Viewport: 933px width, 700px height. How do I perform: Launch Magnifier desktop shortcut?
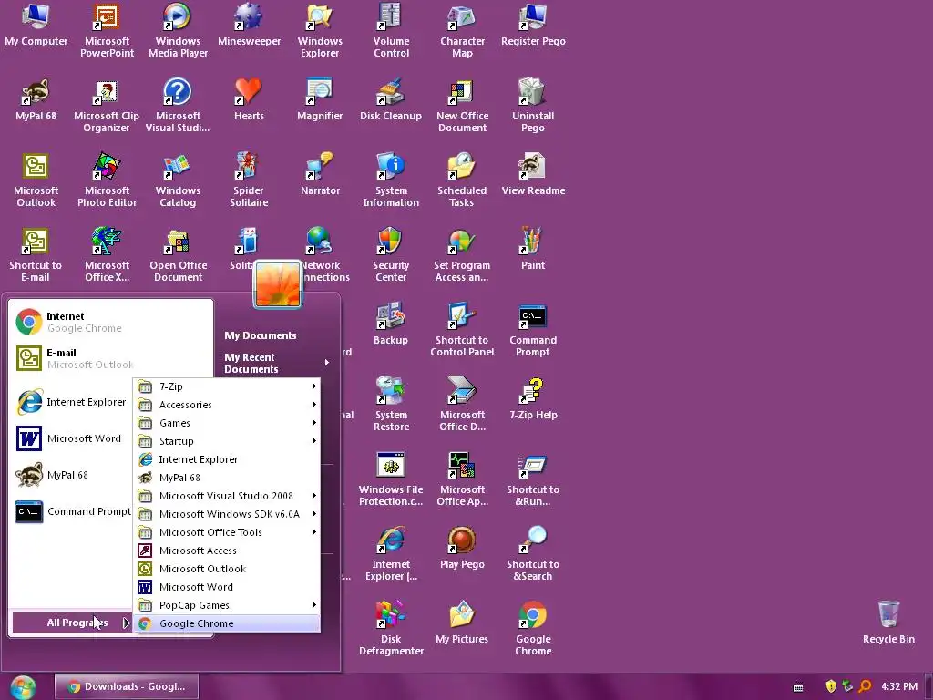pos(320,99)
